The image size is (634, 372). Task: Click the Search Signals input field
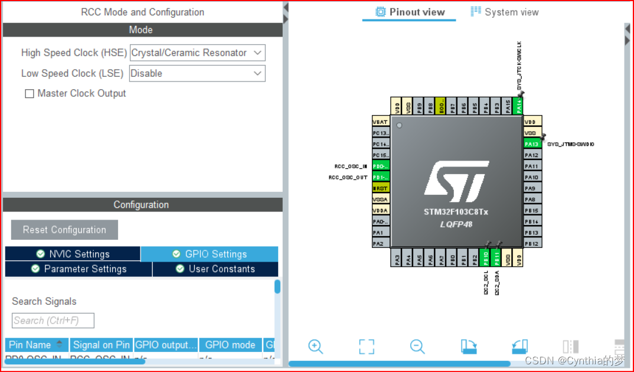53,321
